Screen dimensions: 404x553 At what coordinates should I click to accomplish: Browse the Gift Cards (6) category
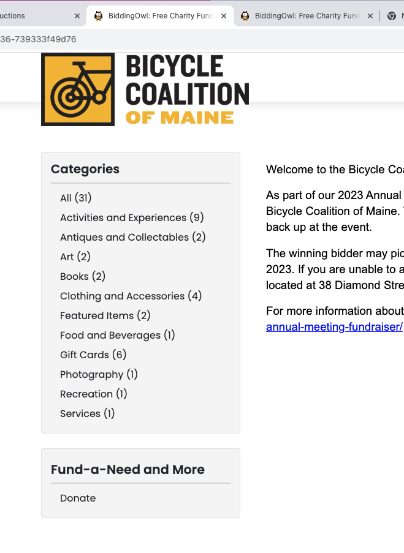(93, 355)
